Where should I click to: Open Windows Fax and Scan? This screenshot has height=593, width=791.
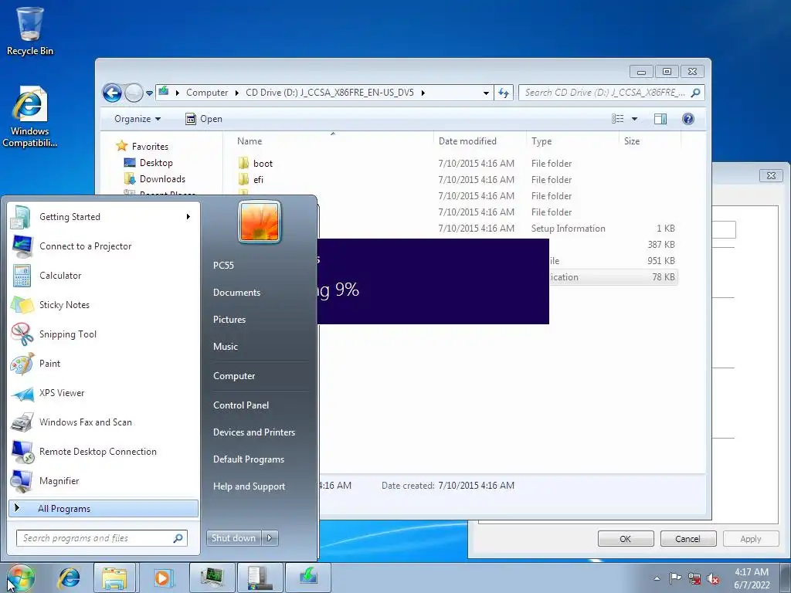pyautogui.click(x=104, y=422)
